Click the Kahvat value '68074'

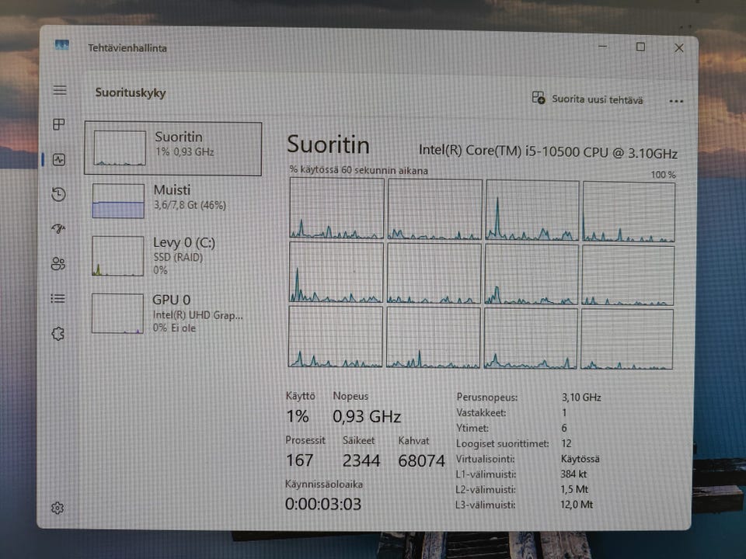(421, 460)
